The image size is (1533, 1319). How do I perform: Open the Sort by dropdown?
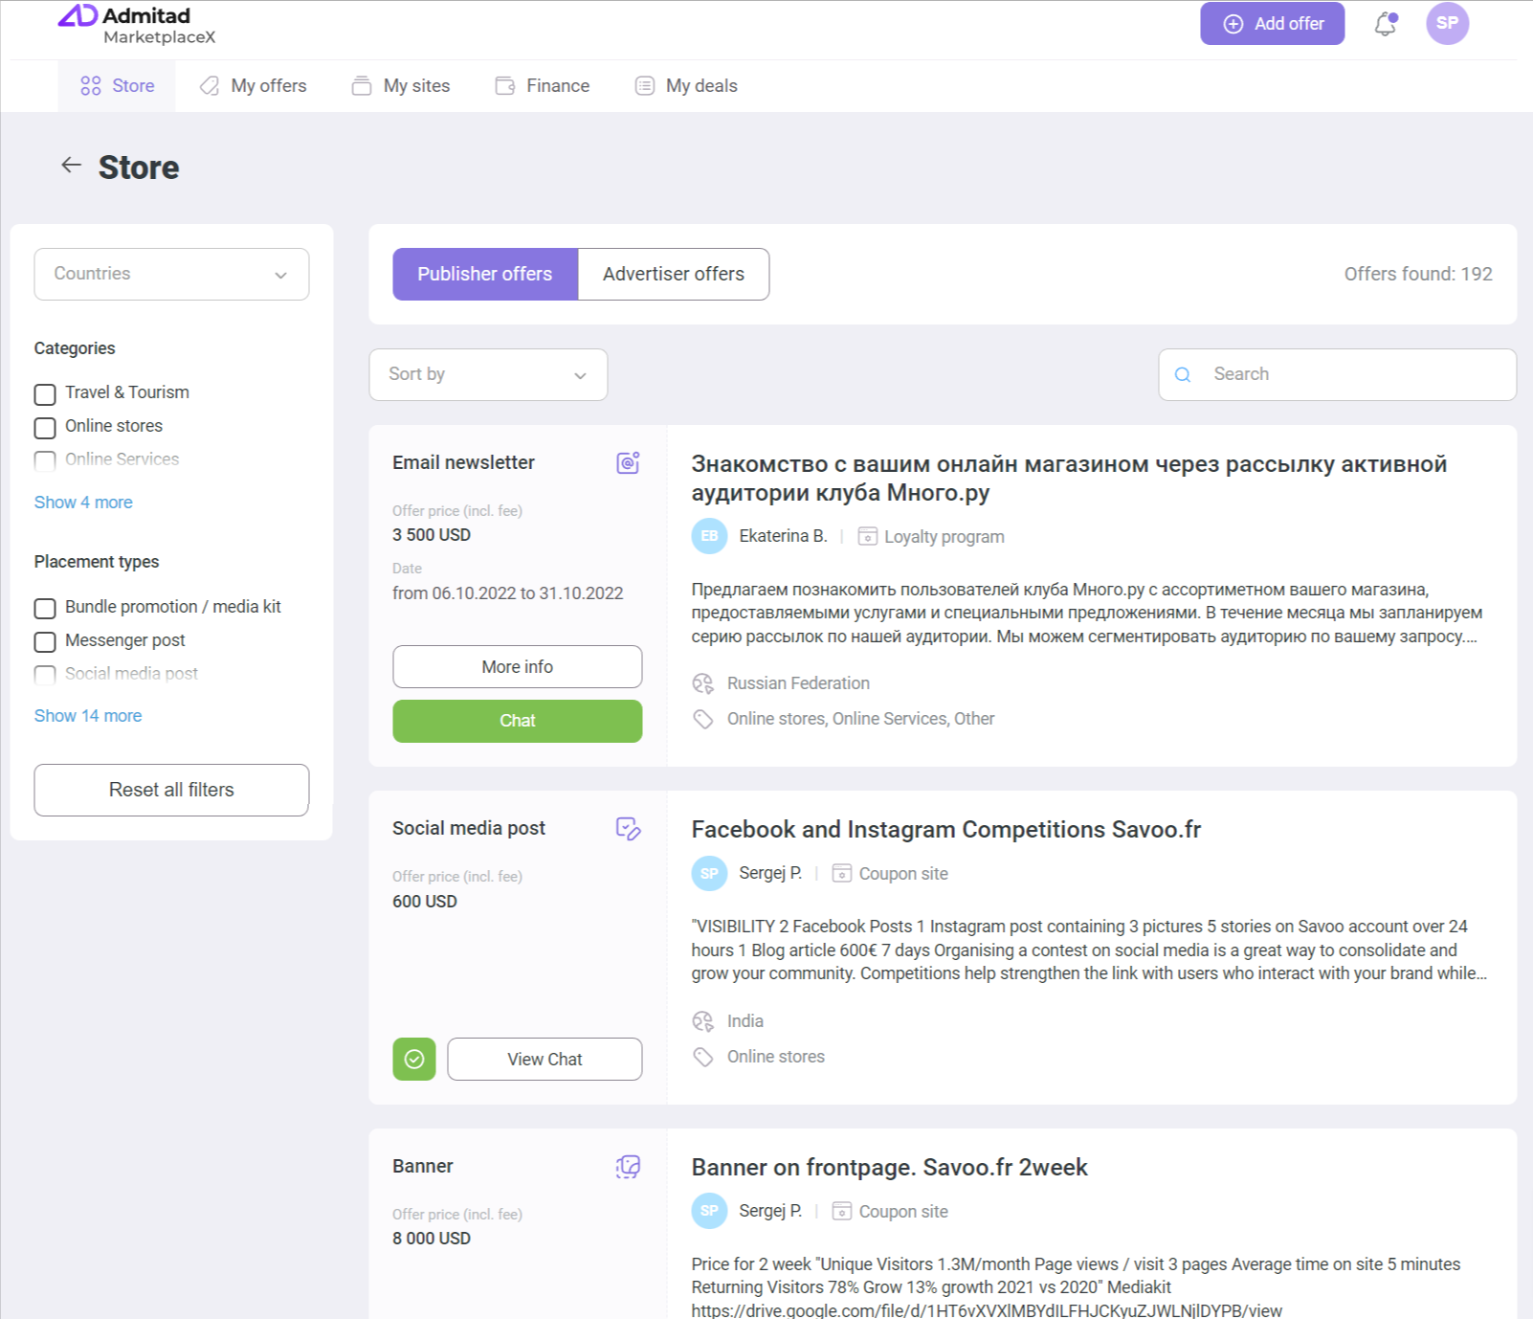pyautogui.click(x=488, y=375)
